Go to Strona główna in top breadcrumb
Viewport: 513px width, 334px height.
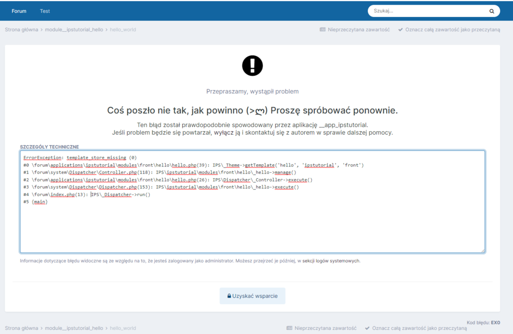(x=22, y=30)
